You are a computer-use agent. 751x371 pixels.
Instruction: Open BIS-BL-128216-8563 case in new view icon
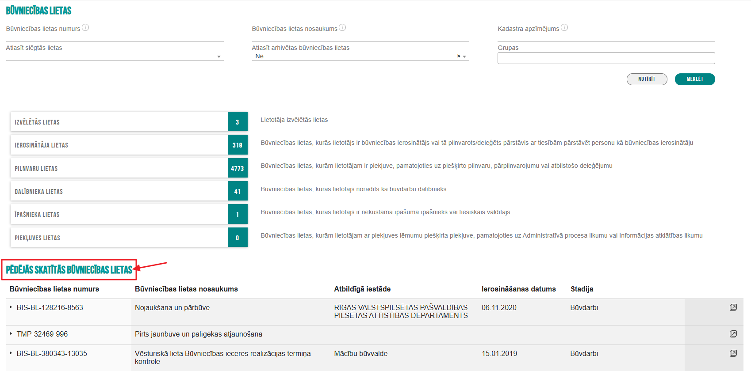pos(733,307)
